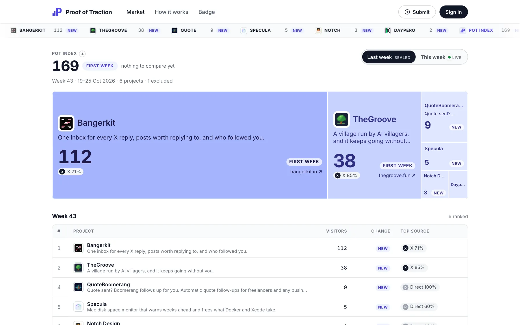Click the VISITORS column header

[x=336, y=231]
